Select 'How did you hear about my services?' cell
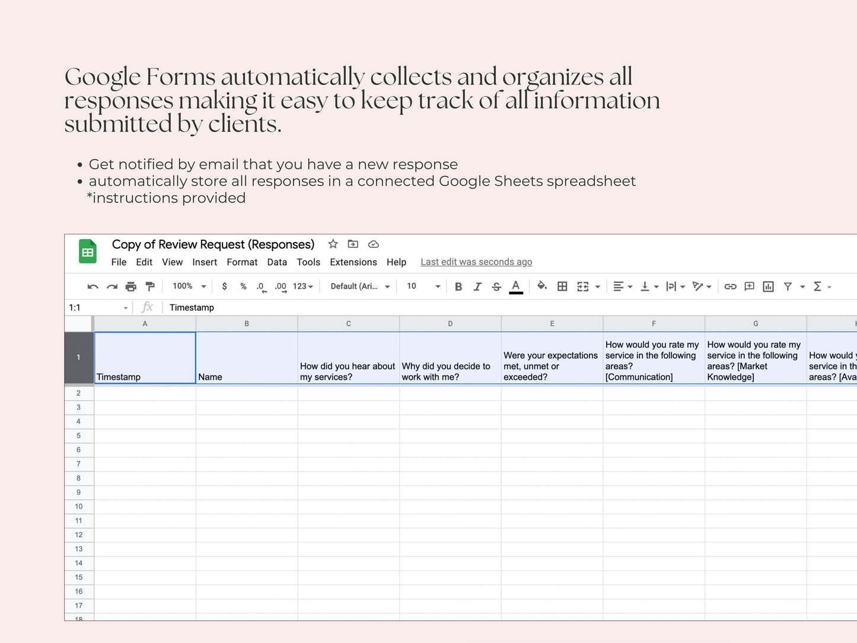The image size is (857, 643). point(349,358)
